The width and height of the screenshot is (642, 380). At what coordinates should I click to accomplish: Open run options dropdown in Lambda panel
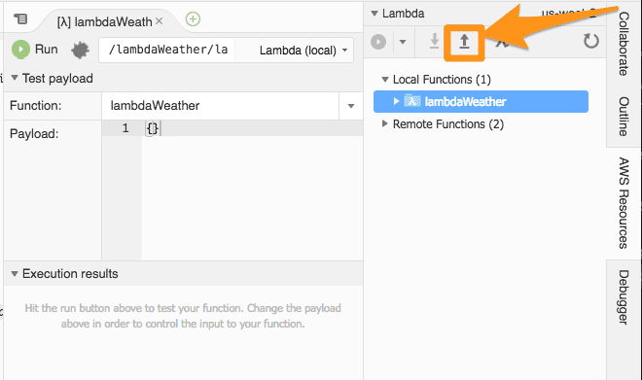[403, 42]
